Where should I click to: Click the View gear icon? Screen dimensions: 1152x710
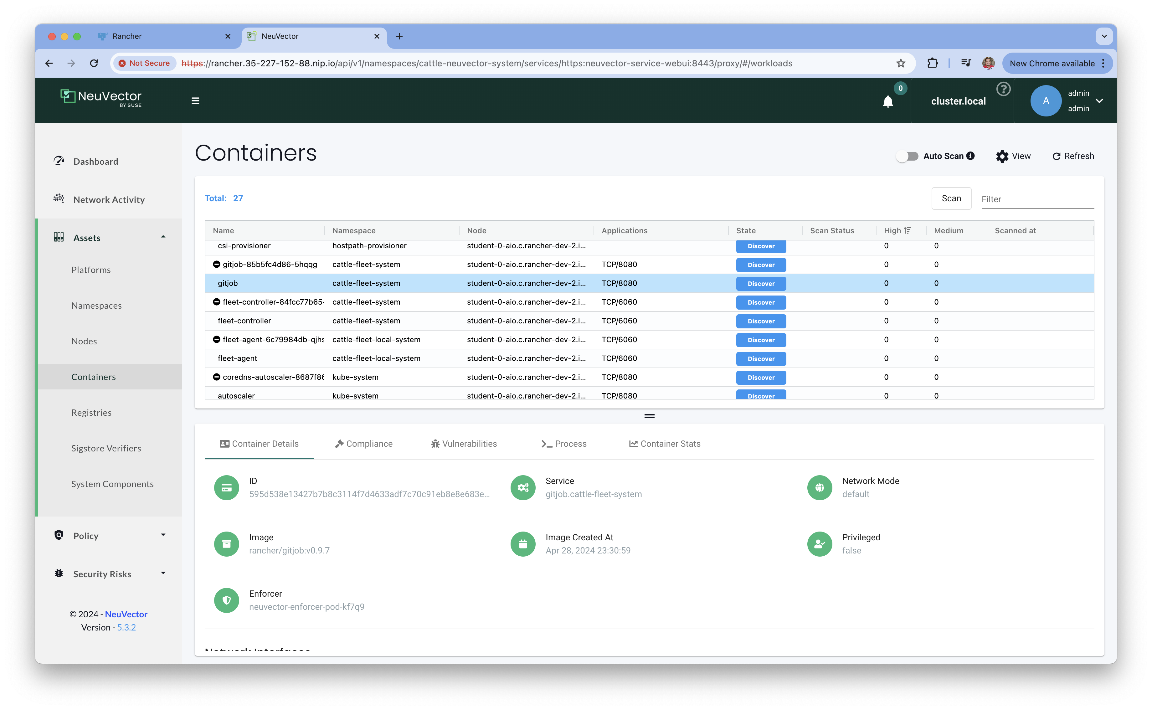pos(1002,157)
